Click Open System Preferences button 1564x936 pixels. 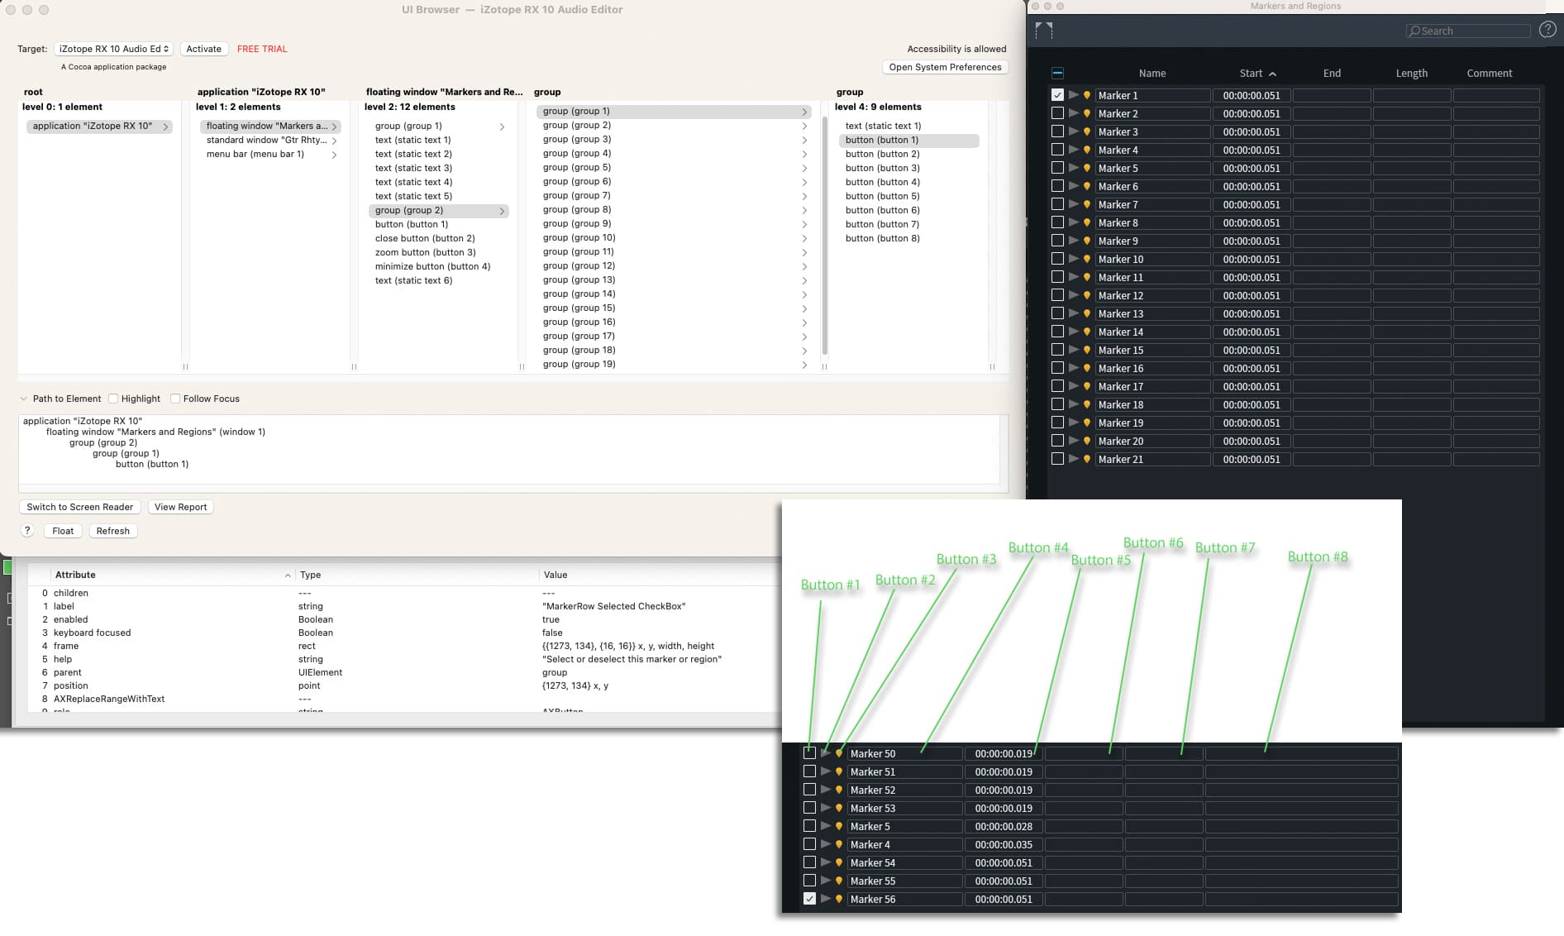point(945,67)
